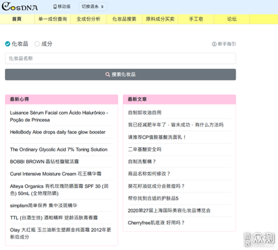Open simplism简单保养 entry
The height and width of the screenshot is (250, 278).
pyautogui.click(x=44, y=206)
